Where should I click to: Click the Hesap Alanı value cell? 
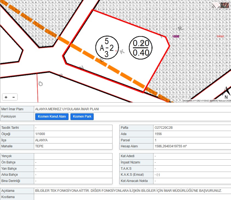(x=192, y=146)
